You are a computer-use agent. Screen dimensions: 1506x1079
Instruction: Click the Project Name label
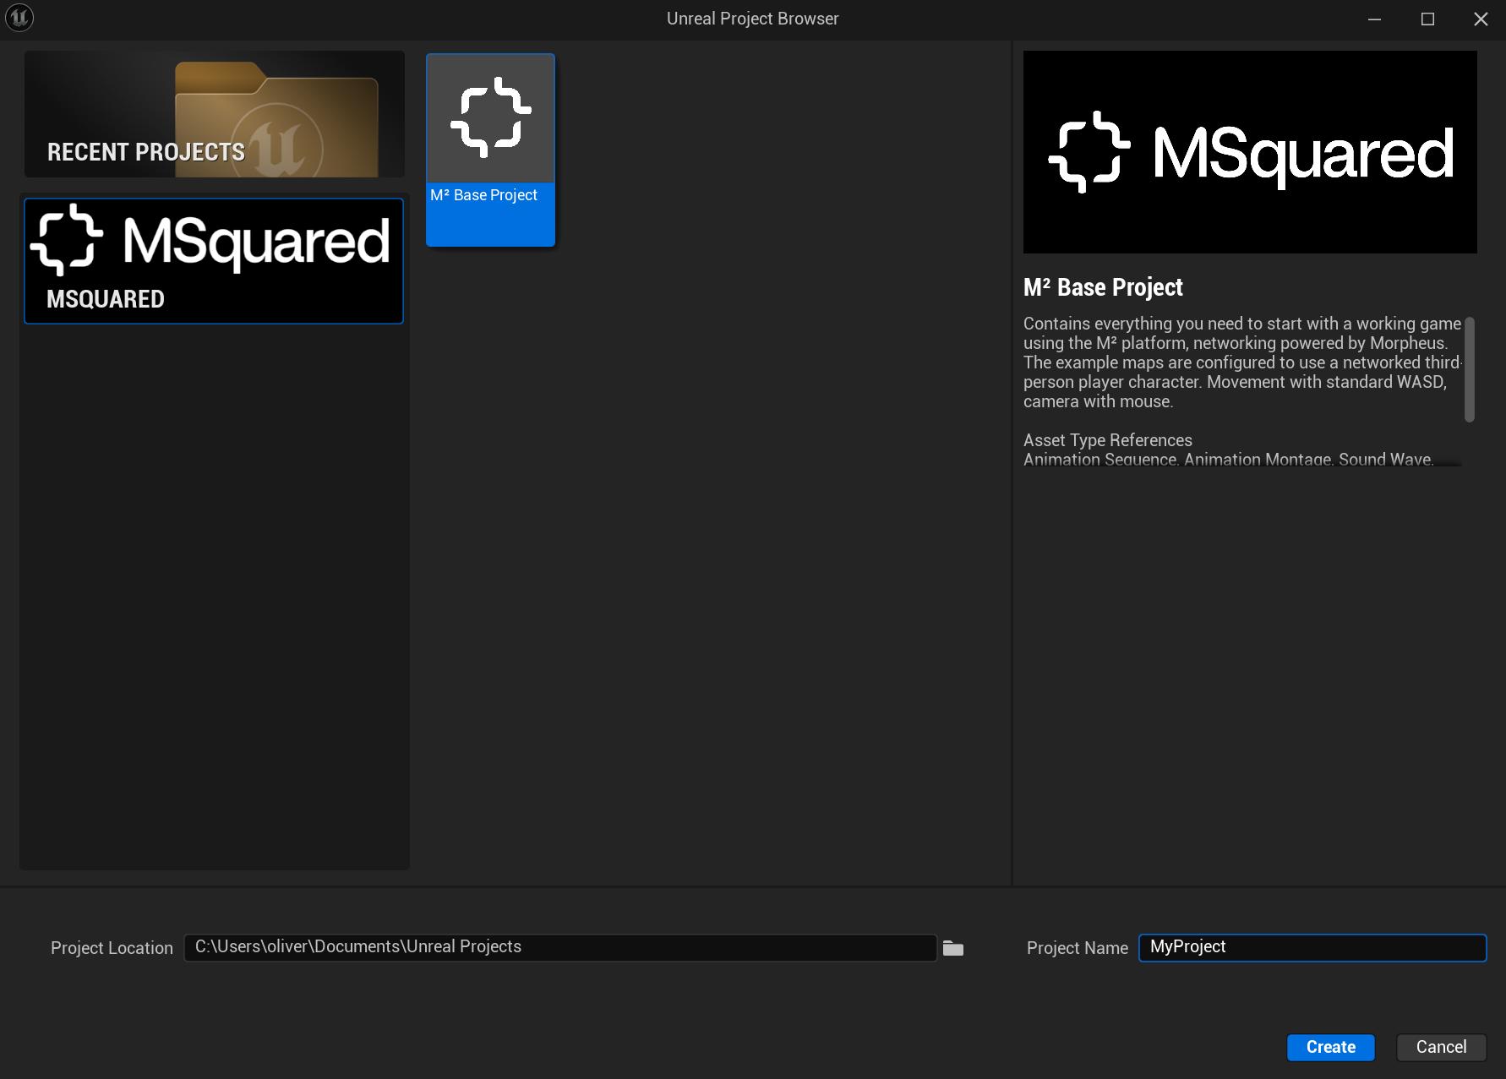coord(1077,948)
